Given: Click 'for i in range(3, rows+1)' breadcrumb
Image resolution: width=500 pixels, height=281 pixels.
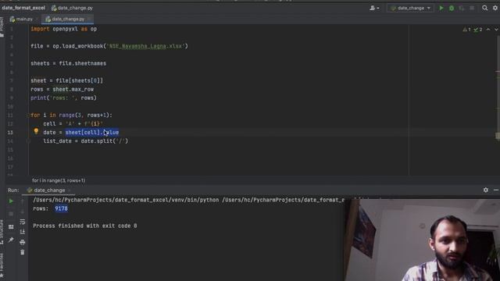Looking at the screenshot, I should (59, 180).
